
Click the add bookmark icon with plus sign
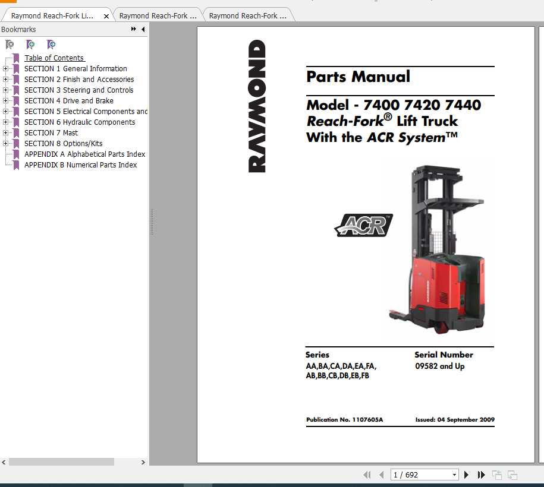30,45
